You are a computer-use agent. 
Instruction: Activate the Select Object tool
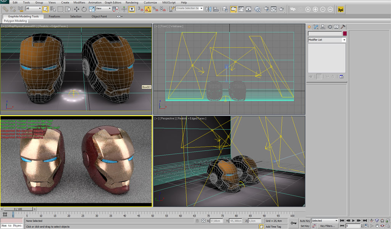tap(45, 9)
